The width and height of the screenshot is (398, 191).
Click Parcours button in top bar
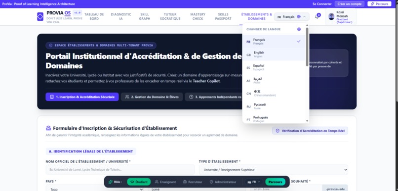(379, 4)
